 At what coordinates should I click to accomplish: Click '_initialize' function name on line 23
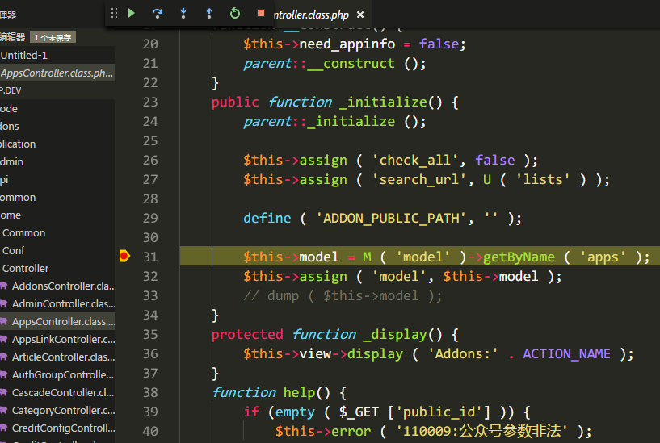[x=384, y=102]
